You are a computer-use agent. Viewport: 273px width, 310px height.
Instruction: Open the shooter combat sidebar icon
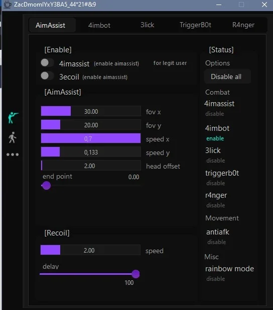point(13,118)
